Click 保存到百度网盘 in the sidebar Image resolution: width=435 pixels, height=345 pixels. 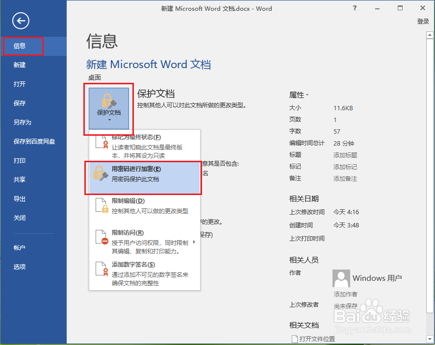coord(33,142)
